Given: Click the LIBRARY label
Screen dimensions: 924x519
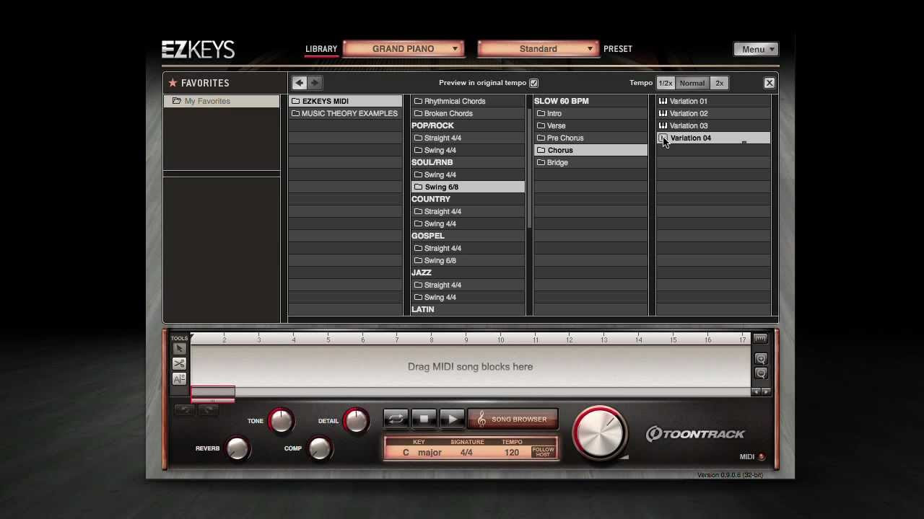Looking at the screenshot, I should click(321, 49).
